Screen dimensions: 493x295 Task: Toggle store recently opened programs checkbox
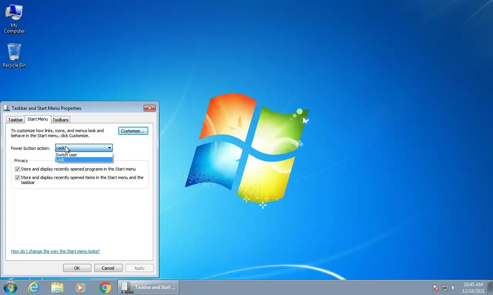[x=17, y=169]
